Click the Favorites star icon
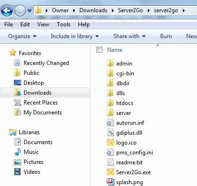Image resolution: width=197 pixels, height=186 pixels. [13, 53]
